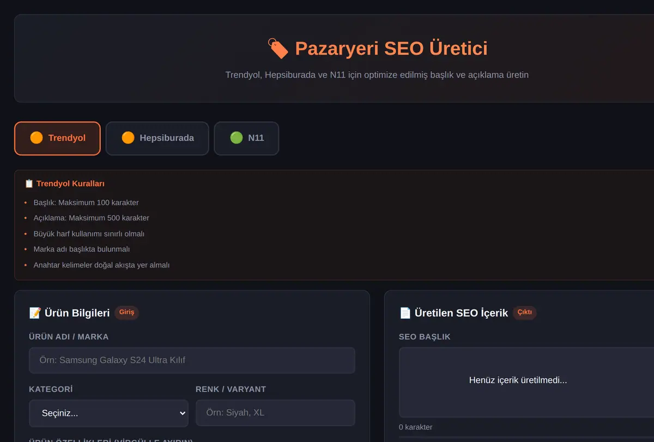Click the '0 karakter' counter text
Screen dimensions: 654x442
click(416, 427)
